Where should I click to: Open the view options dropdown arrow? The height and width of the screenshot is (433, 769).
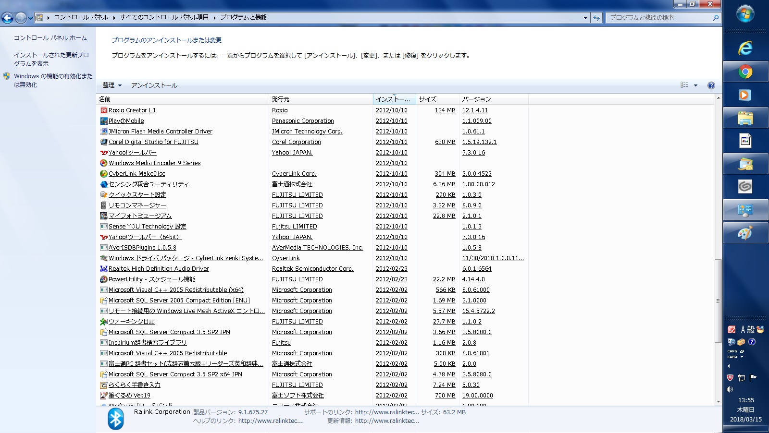(x=695, y=85)
